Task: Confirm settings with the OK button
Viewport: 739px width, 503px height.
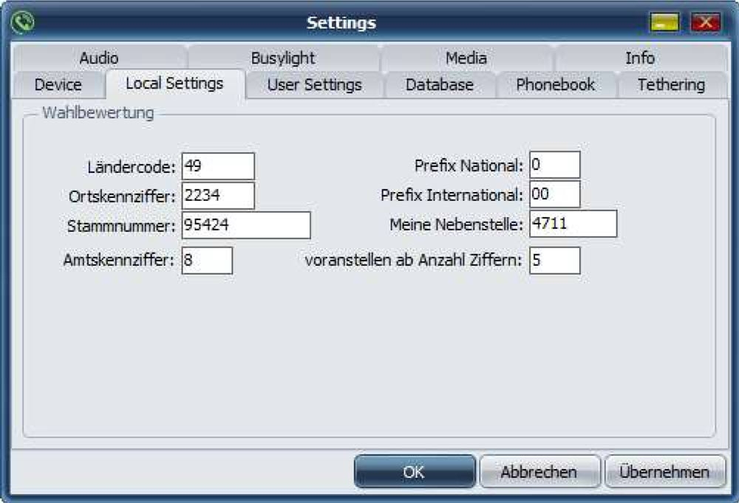Action: coord(415,472)
